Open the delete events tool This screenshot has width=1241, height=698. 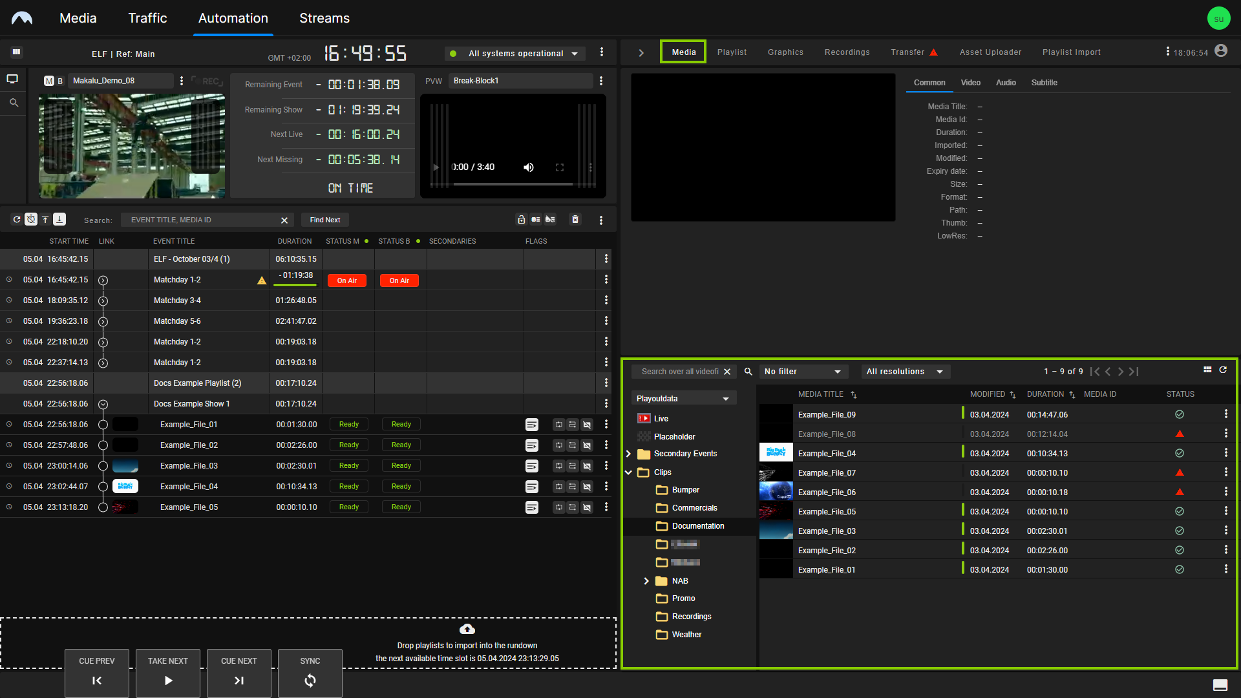[x=575, y=220]
